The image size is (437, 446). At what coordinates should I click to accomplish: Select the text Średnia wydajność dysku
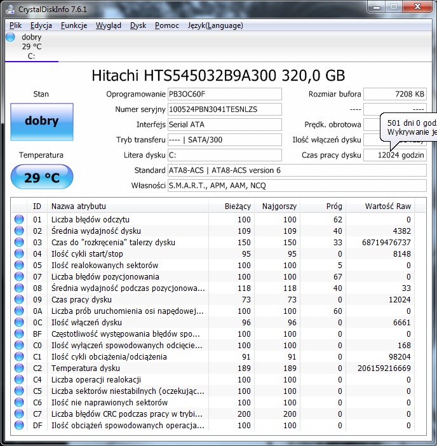point(96,231)
